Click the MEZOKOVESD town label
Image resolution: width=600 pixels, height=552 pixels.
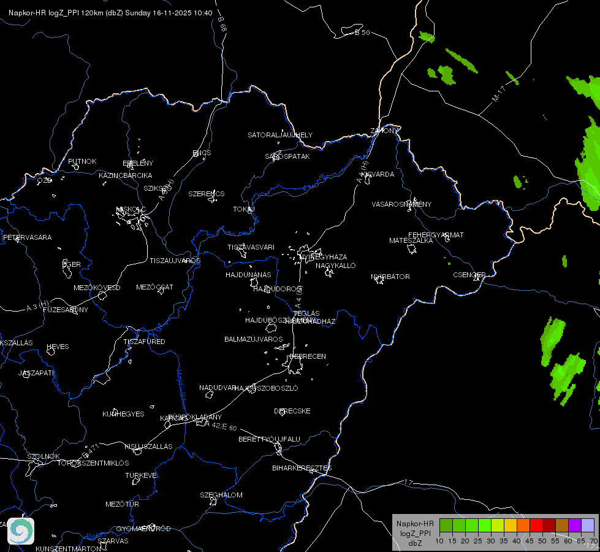pos(97,288)
